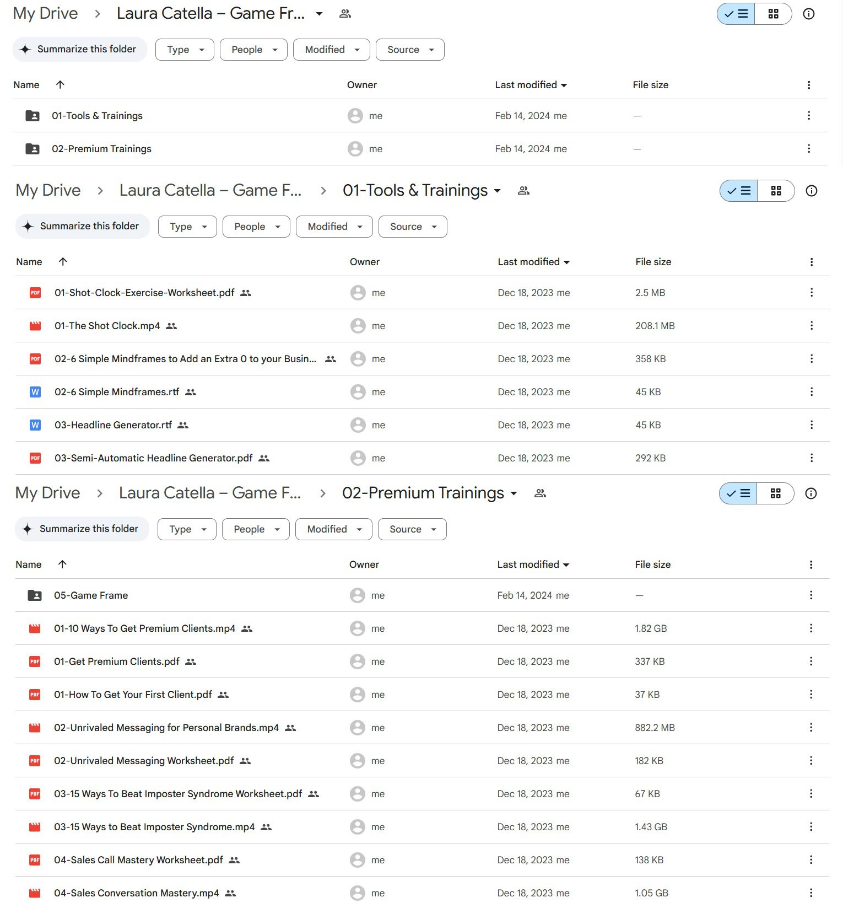The image size is (843, 903).
Task: Switch 02-Premium Trainings to grid layout
Action: pos(775,493)
